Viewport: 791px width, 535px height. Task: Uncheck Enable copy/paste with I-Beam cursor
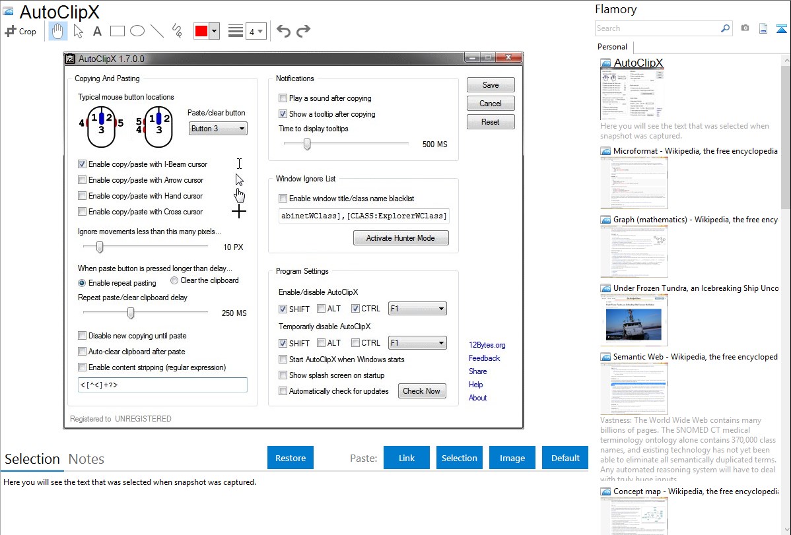(x=83, y=164)
